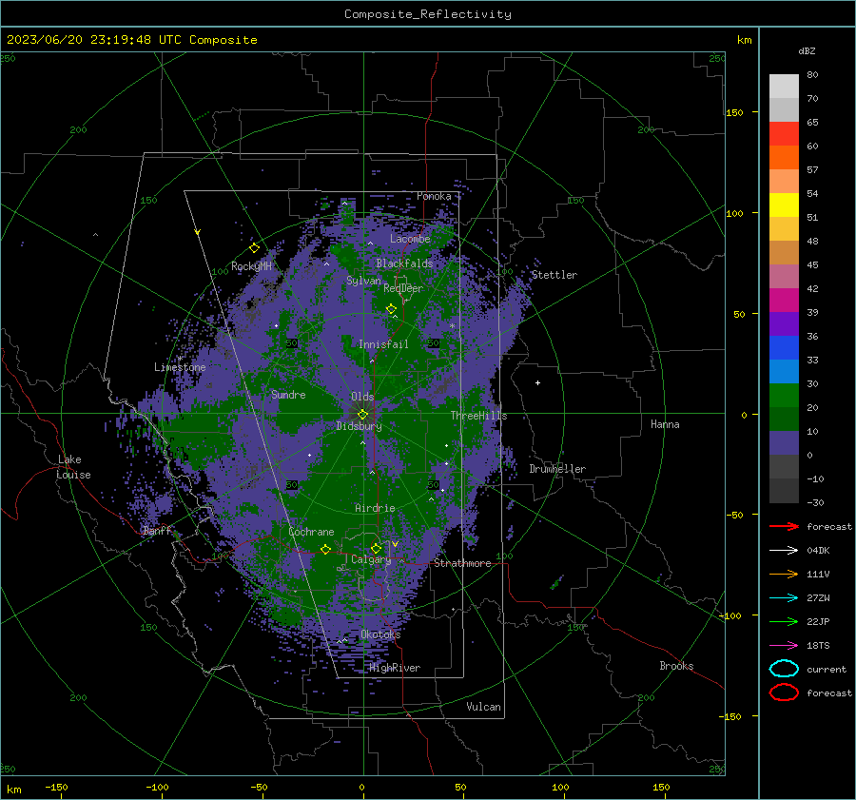Select the white 04DK arrow icon
This screenshot has width=856, height=800.
coord(784,550)
